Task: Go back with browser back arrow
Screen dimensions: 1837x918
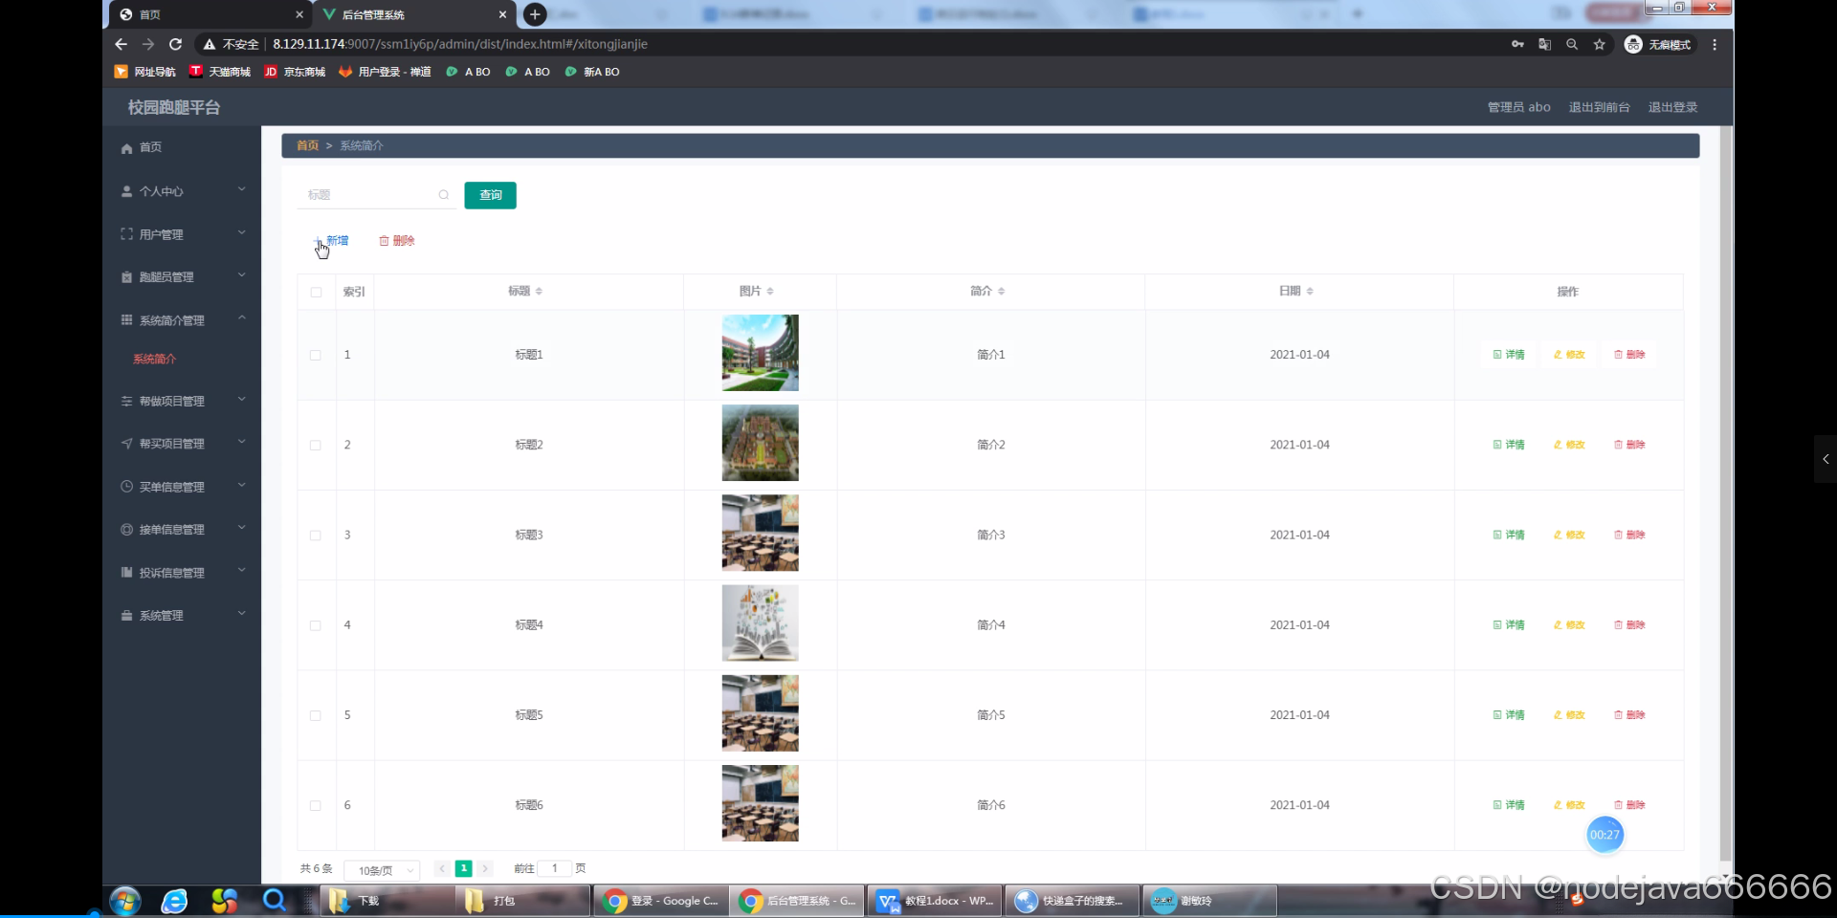Action: [121, 44]
